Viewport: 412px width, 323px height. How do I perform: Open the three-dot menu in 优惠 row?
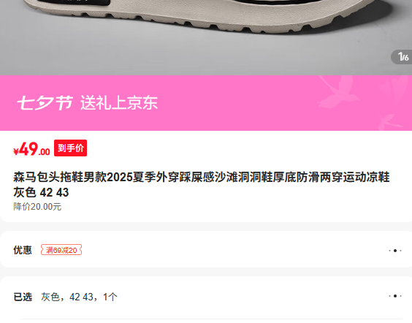(x=395, y=251)
